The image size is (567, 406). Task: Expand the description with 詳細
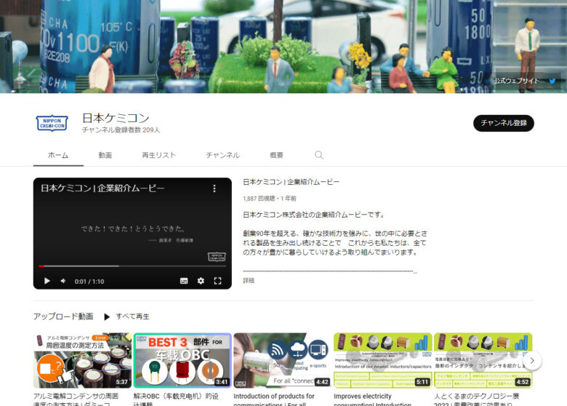(249, 280)
